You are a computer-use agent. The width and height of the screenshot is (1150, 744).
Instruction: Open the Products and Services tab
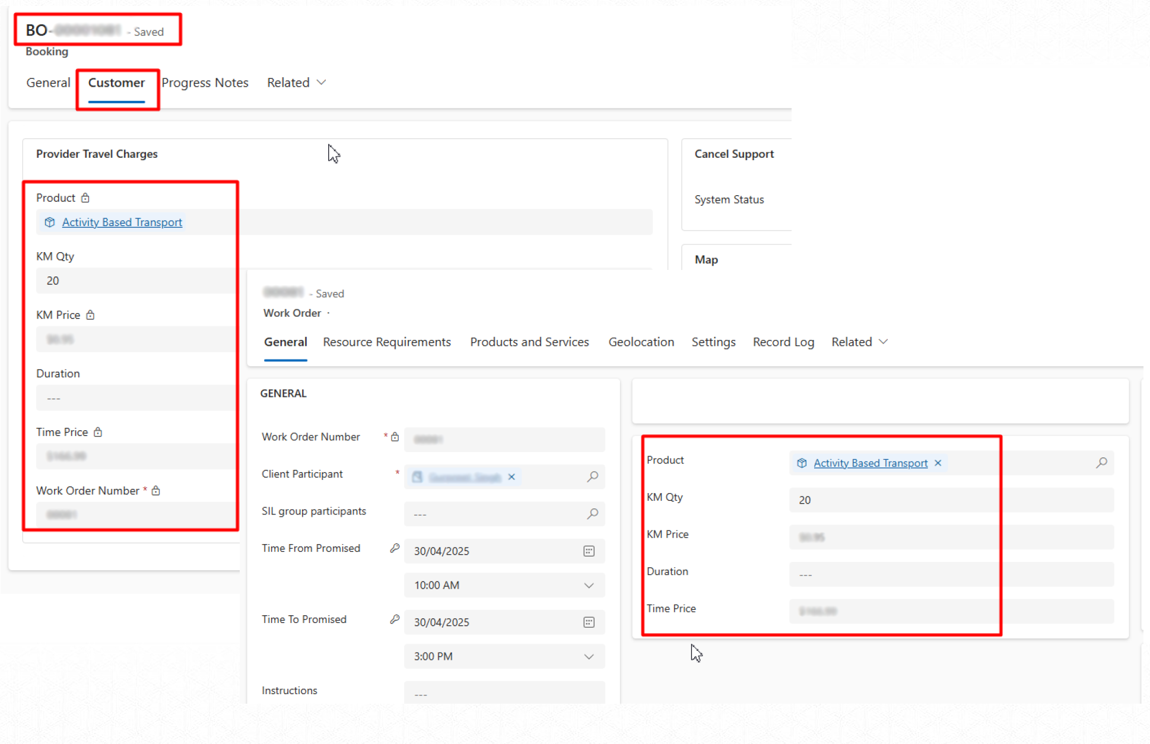point(529,342)
